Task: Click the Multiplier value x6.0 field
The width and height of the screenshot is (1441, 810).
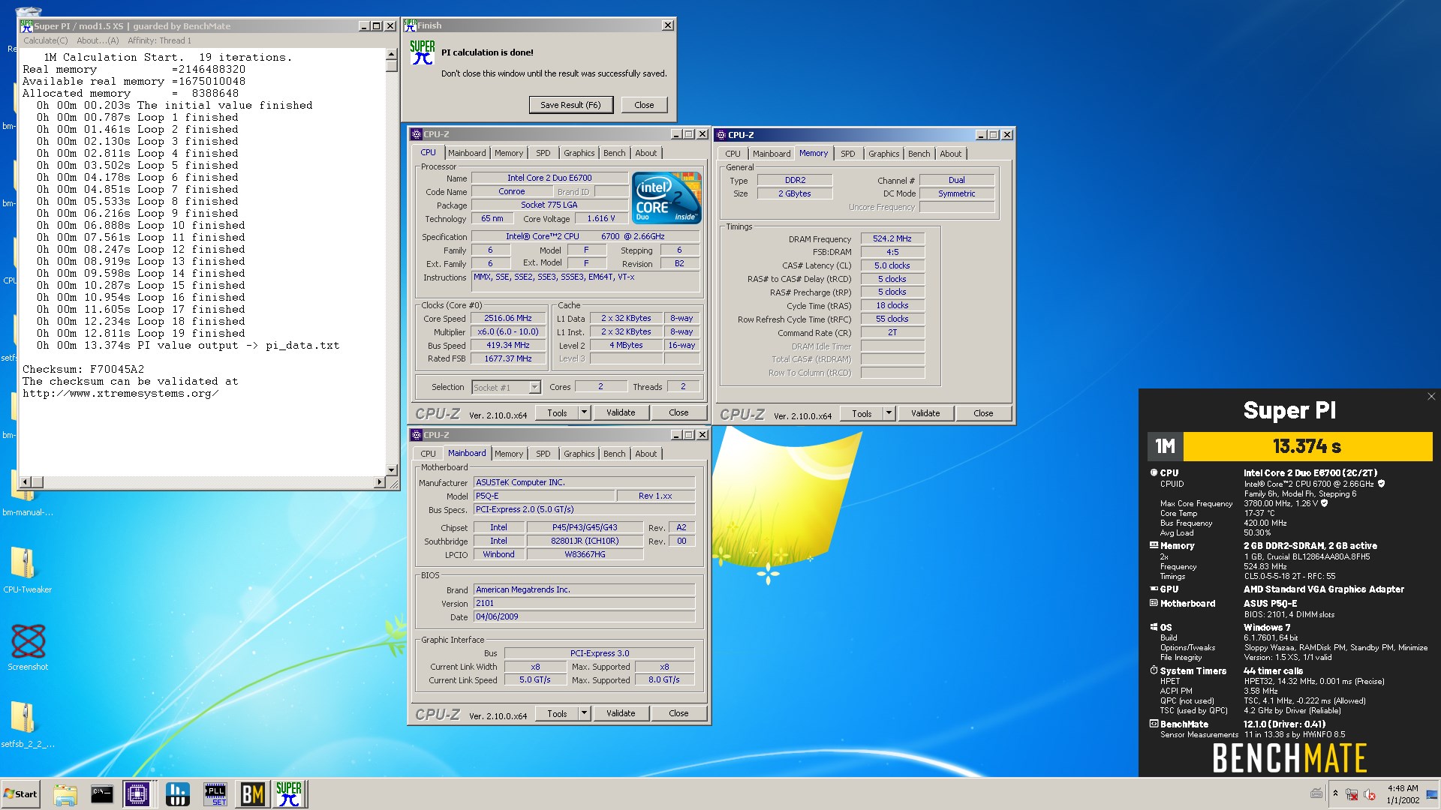Action: click(508, 331)
